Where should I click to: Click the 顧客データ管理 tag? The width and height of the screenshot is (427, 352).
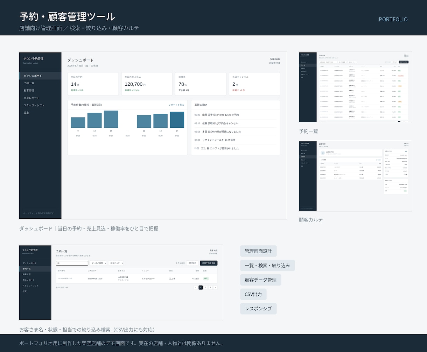point(261,280)
